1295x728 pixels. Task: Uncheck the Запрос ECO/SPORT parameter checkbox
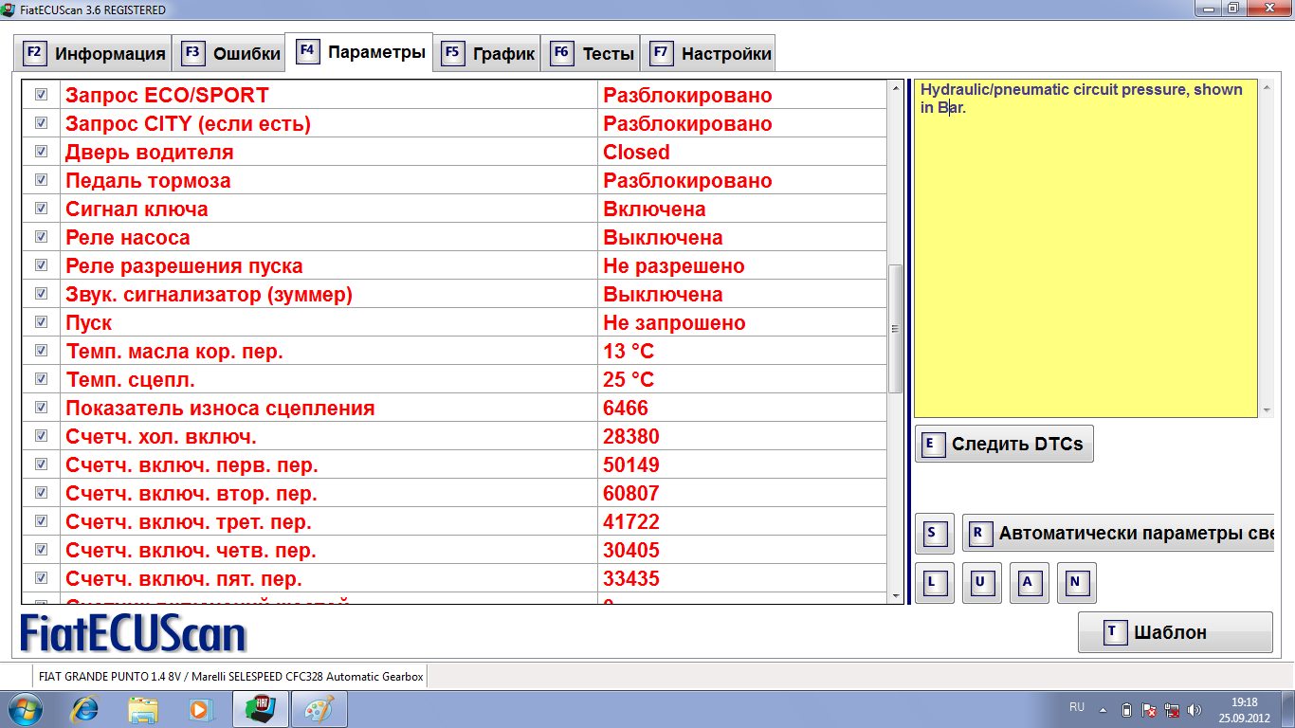[x=42, y=95]
